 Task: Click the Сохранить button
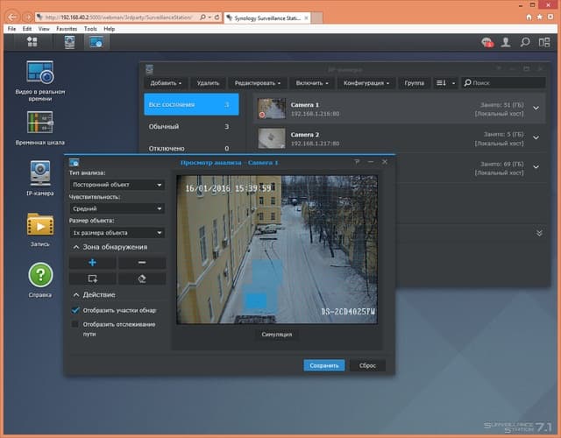coord(323,365)
